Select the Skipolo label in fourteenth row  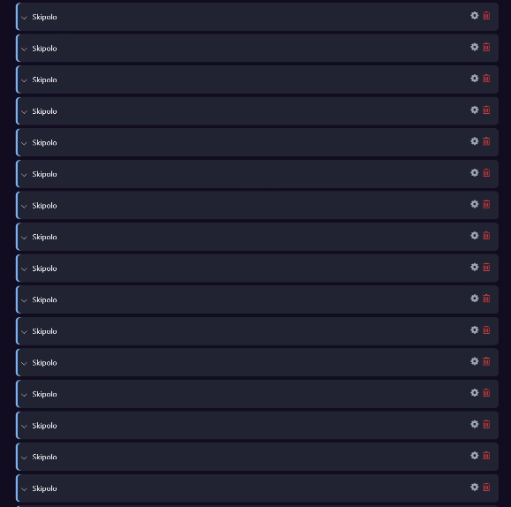point(44,426)
